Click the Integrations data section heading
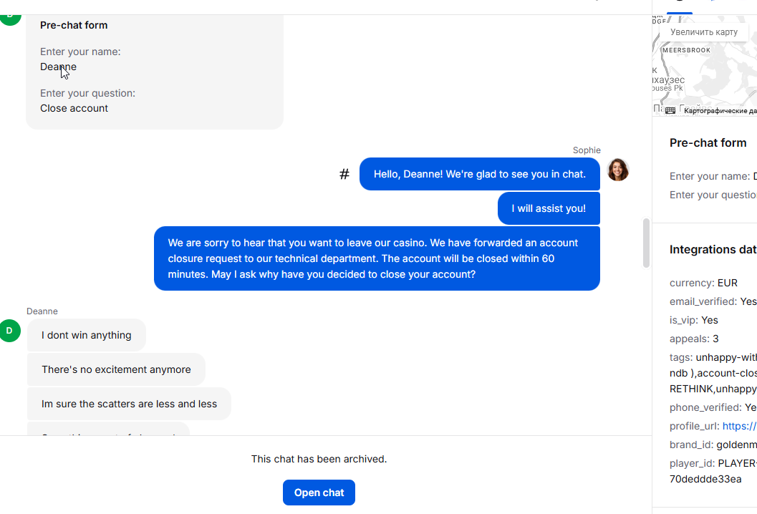The height and width of the screenshot is (514, 757). [x=713, y=250]
